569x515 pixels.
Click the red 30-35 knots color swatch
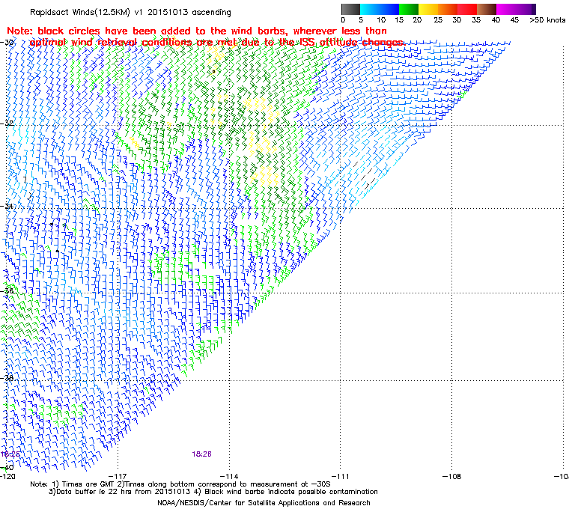point(467,9)
